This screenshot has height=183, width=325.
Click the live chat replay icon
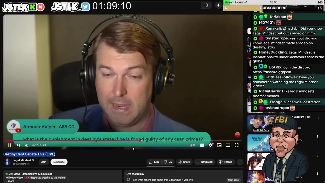(x=129, y=180)
